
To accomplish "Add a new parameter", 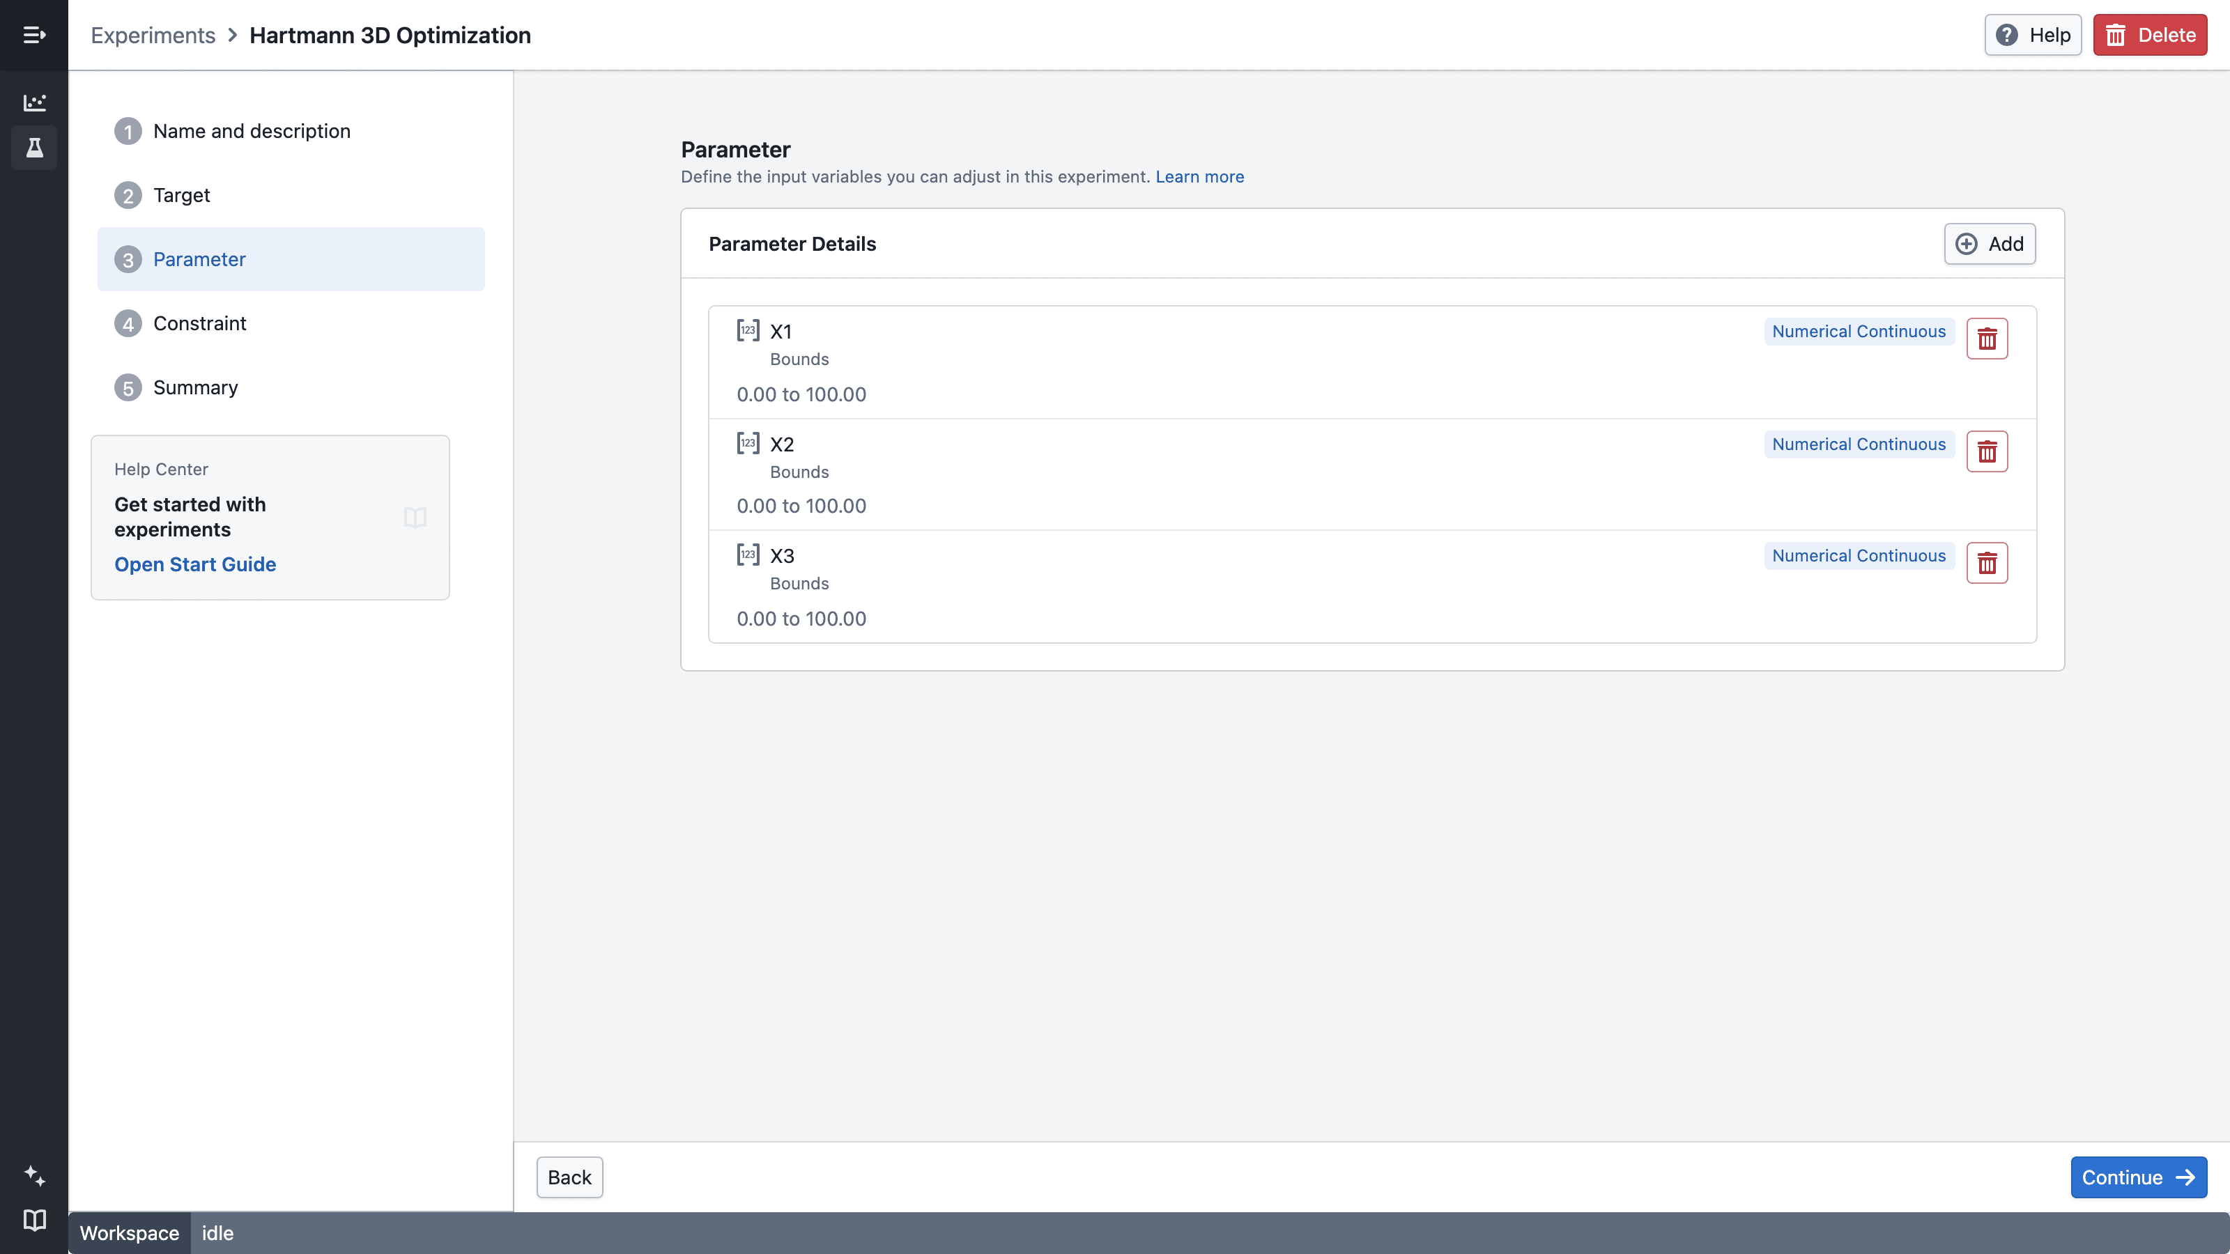I will [1990, 244].
